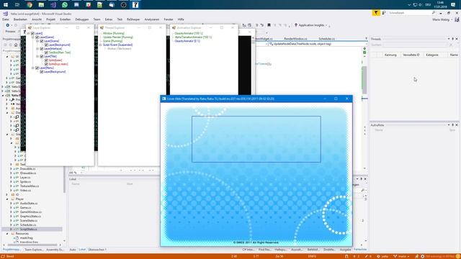
Task: Click the volume tray icon
Action: click(x=421, y=5)
